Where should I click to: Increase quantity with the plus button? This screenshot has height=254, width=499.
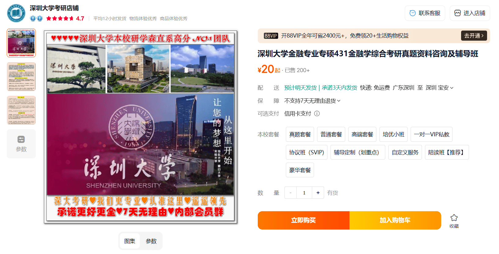318,193
